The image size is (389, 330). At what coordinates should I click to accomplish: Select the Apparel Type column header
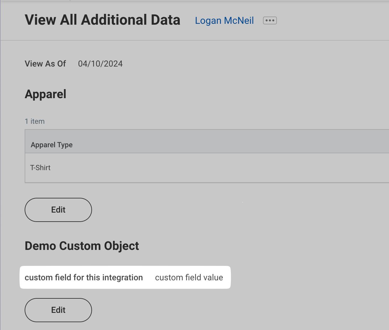click(52, 145)
